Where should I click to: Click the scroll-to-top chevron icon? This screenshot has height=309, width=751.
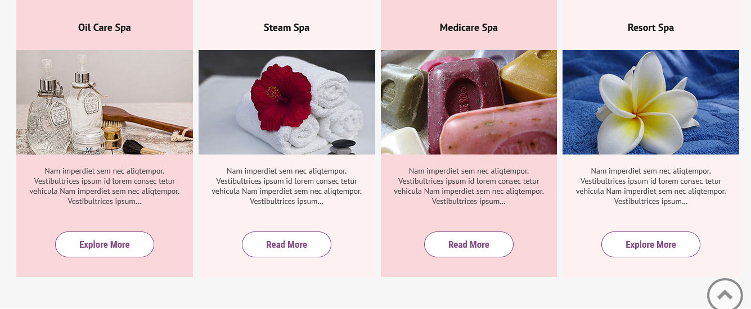point(725,294)
